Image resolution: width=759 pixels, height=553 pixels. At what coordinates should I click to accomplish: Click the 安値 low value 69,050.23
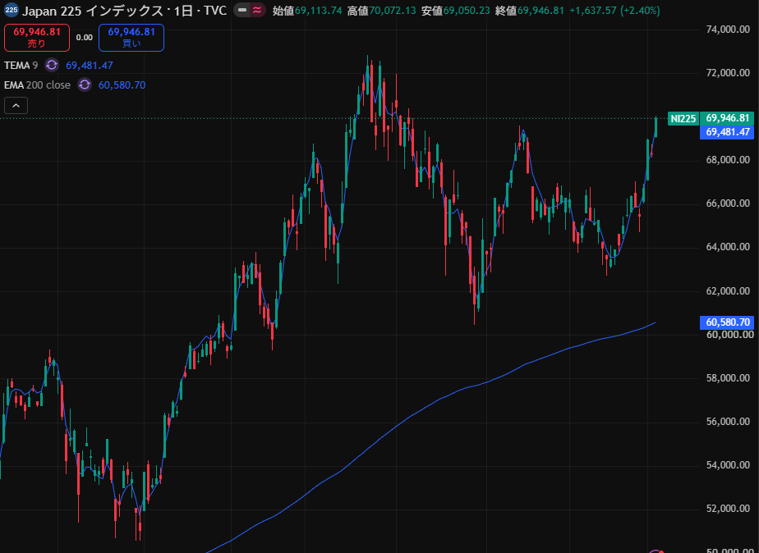pyautogui.click(x=467, y=10)
